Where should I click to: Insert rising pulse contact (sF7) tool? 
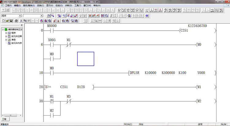click(166, 10)
